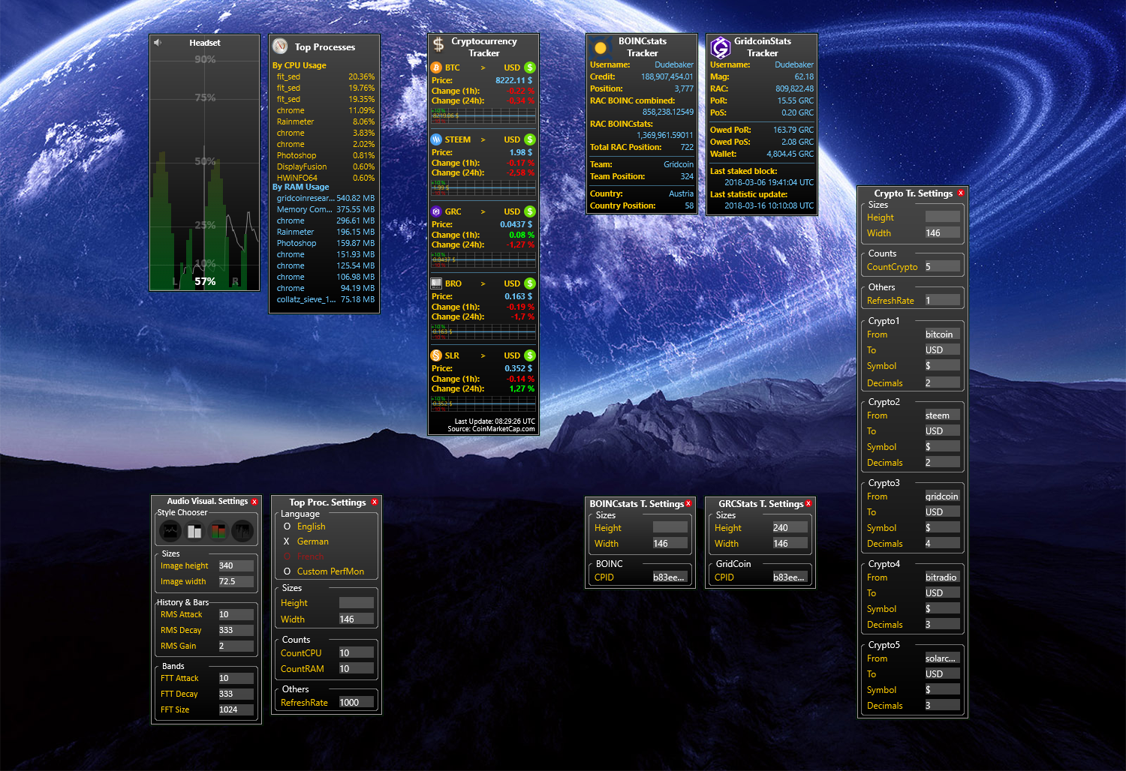This screenshot has width=1126, height=771.
Task: Choose the red-green bars visualizer style
Action: click(x=218, y=531)
